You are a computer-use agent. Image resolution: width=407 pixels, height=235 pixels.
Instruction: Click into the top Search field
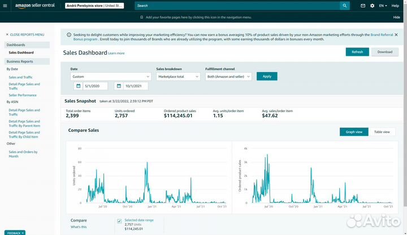237,6
